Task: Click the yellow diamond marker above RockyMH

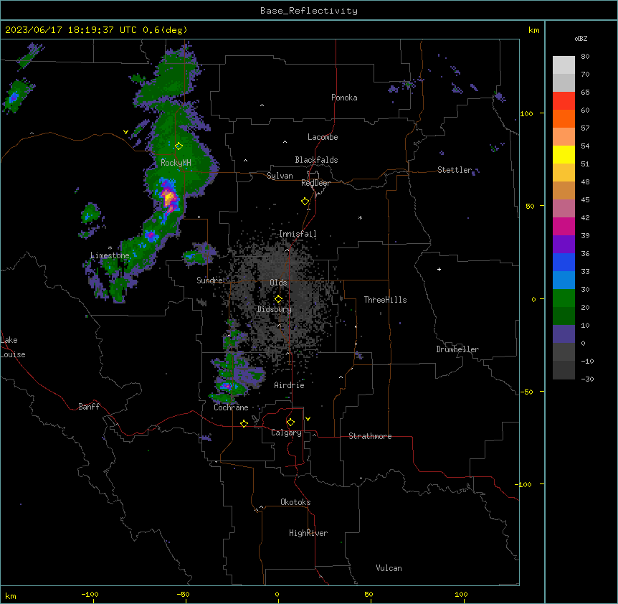Action: point(179,146)
